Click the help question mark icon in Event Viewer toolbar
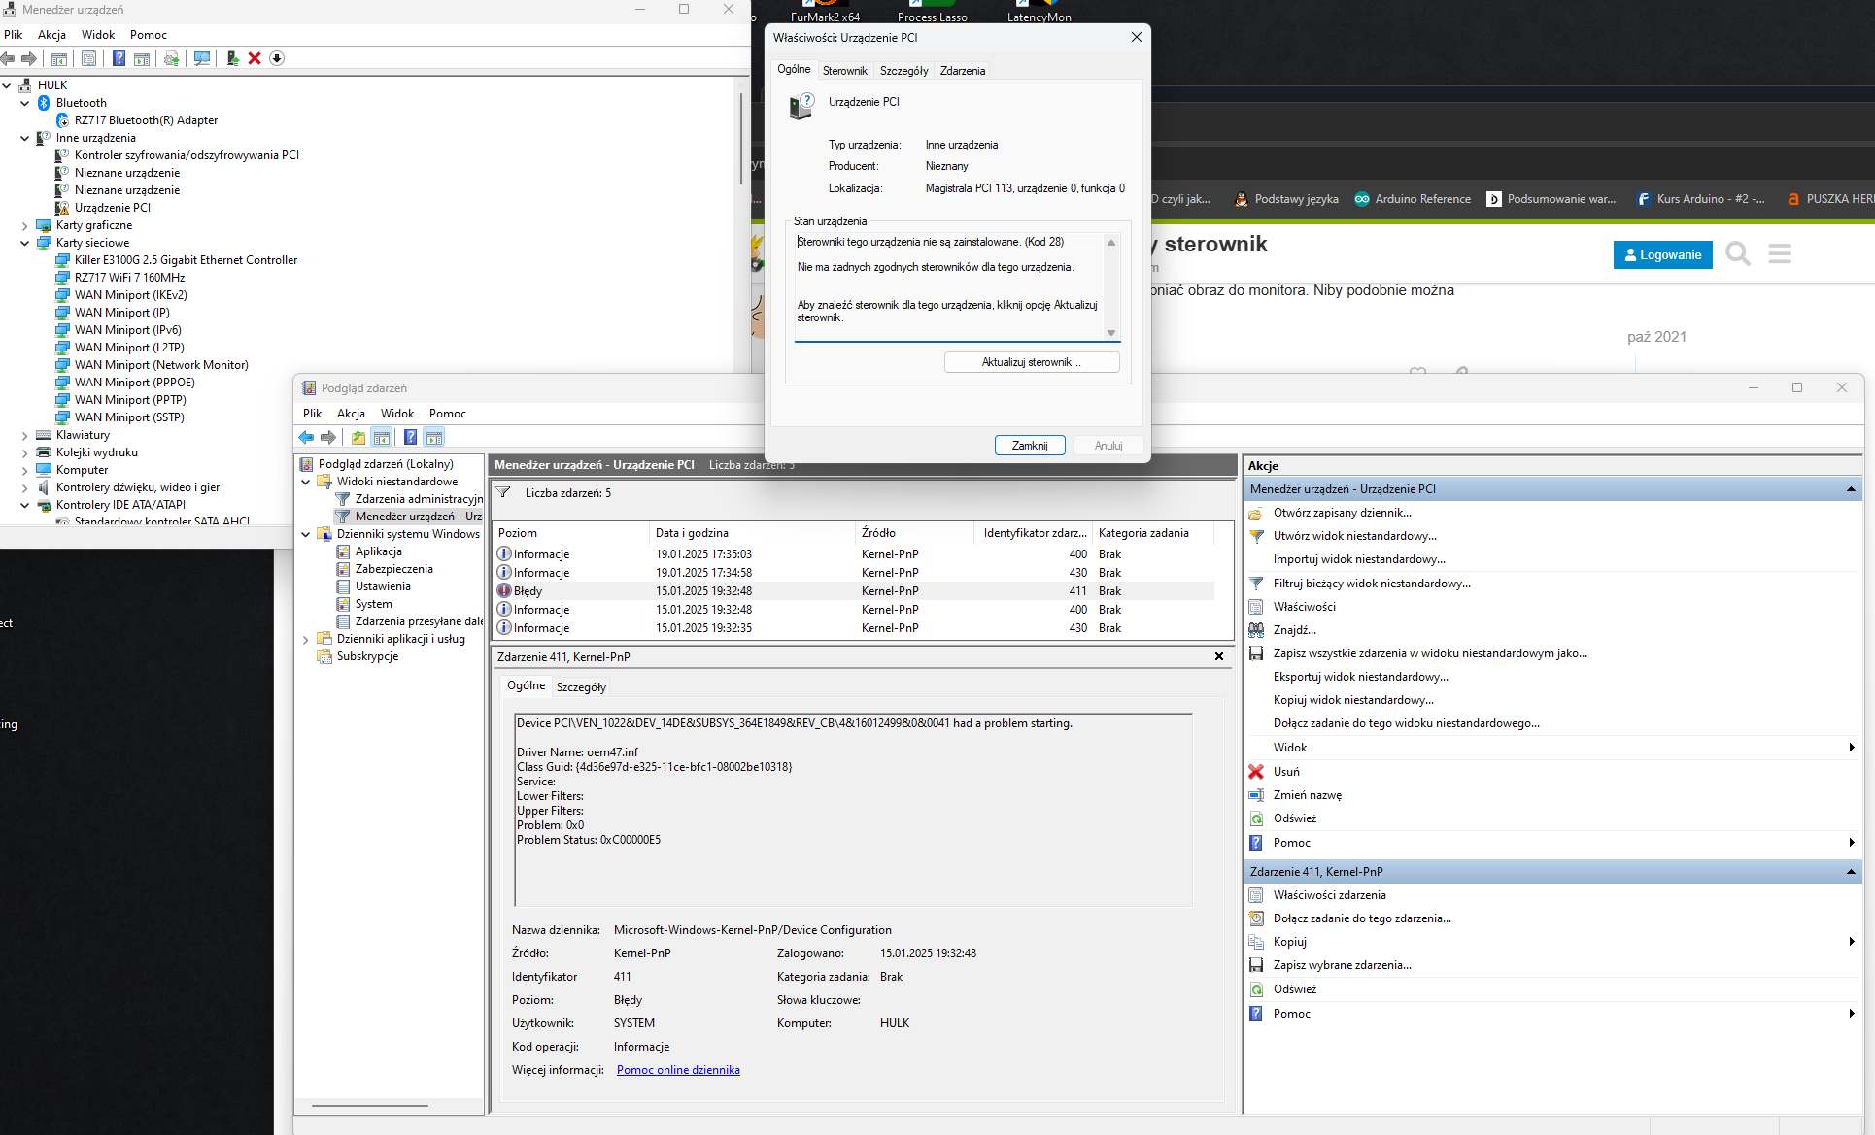The width and height of the screenshot is (1875, 1135). click(x=410, y=437)
